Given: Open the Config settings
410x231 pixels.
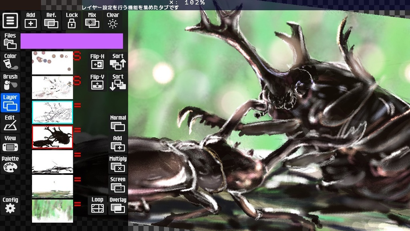Looking at the screenshot, I should tap(10, 205).
